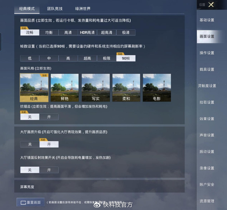Open 载具设置 in sidebar
Screen dimensions: 227x210
207,70
